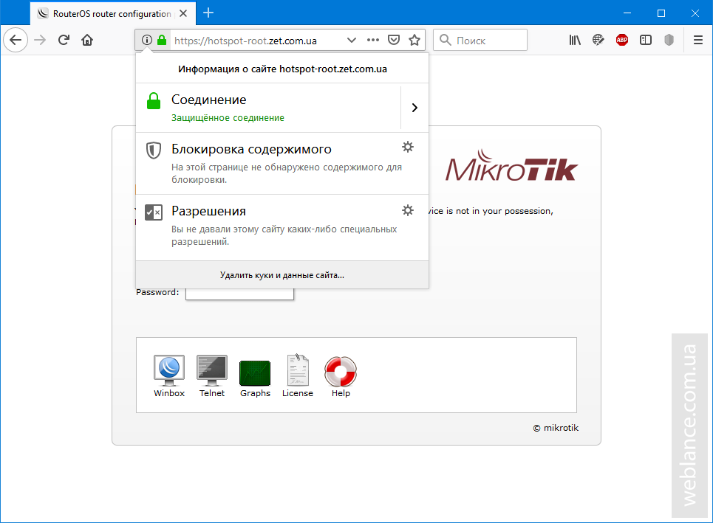Viewport: 713px width, 523px height.
Task: Open a new tab with plus
Action: (208, 13)
